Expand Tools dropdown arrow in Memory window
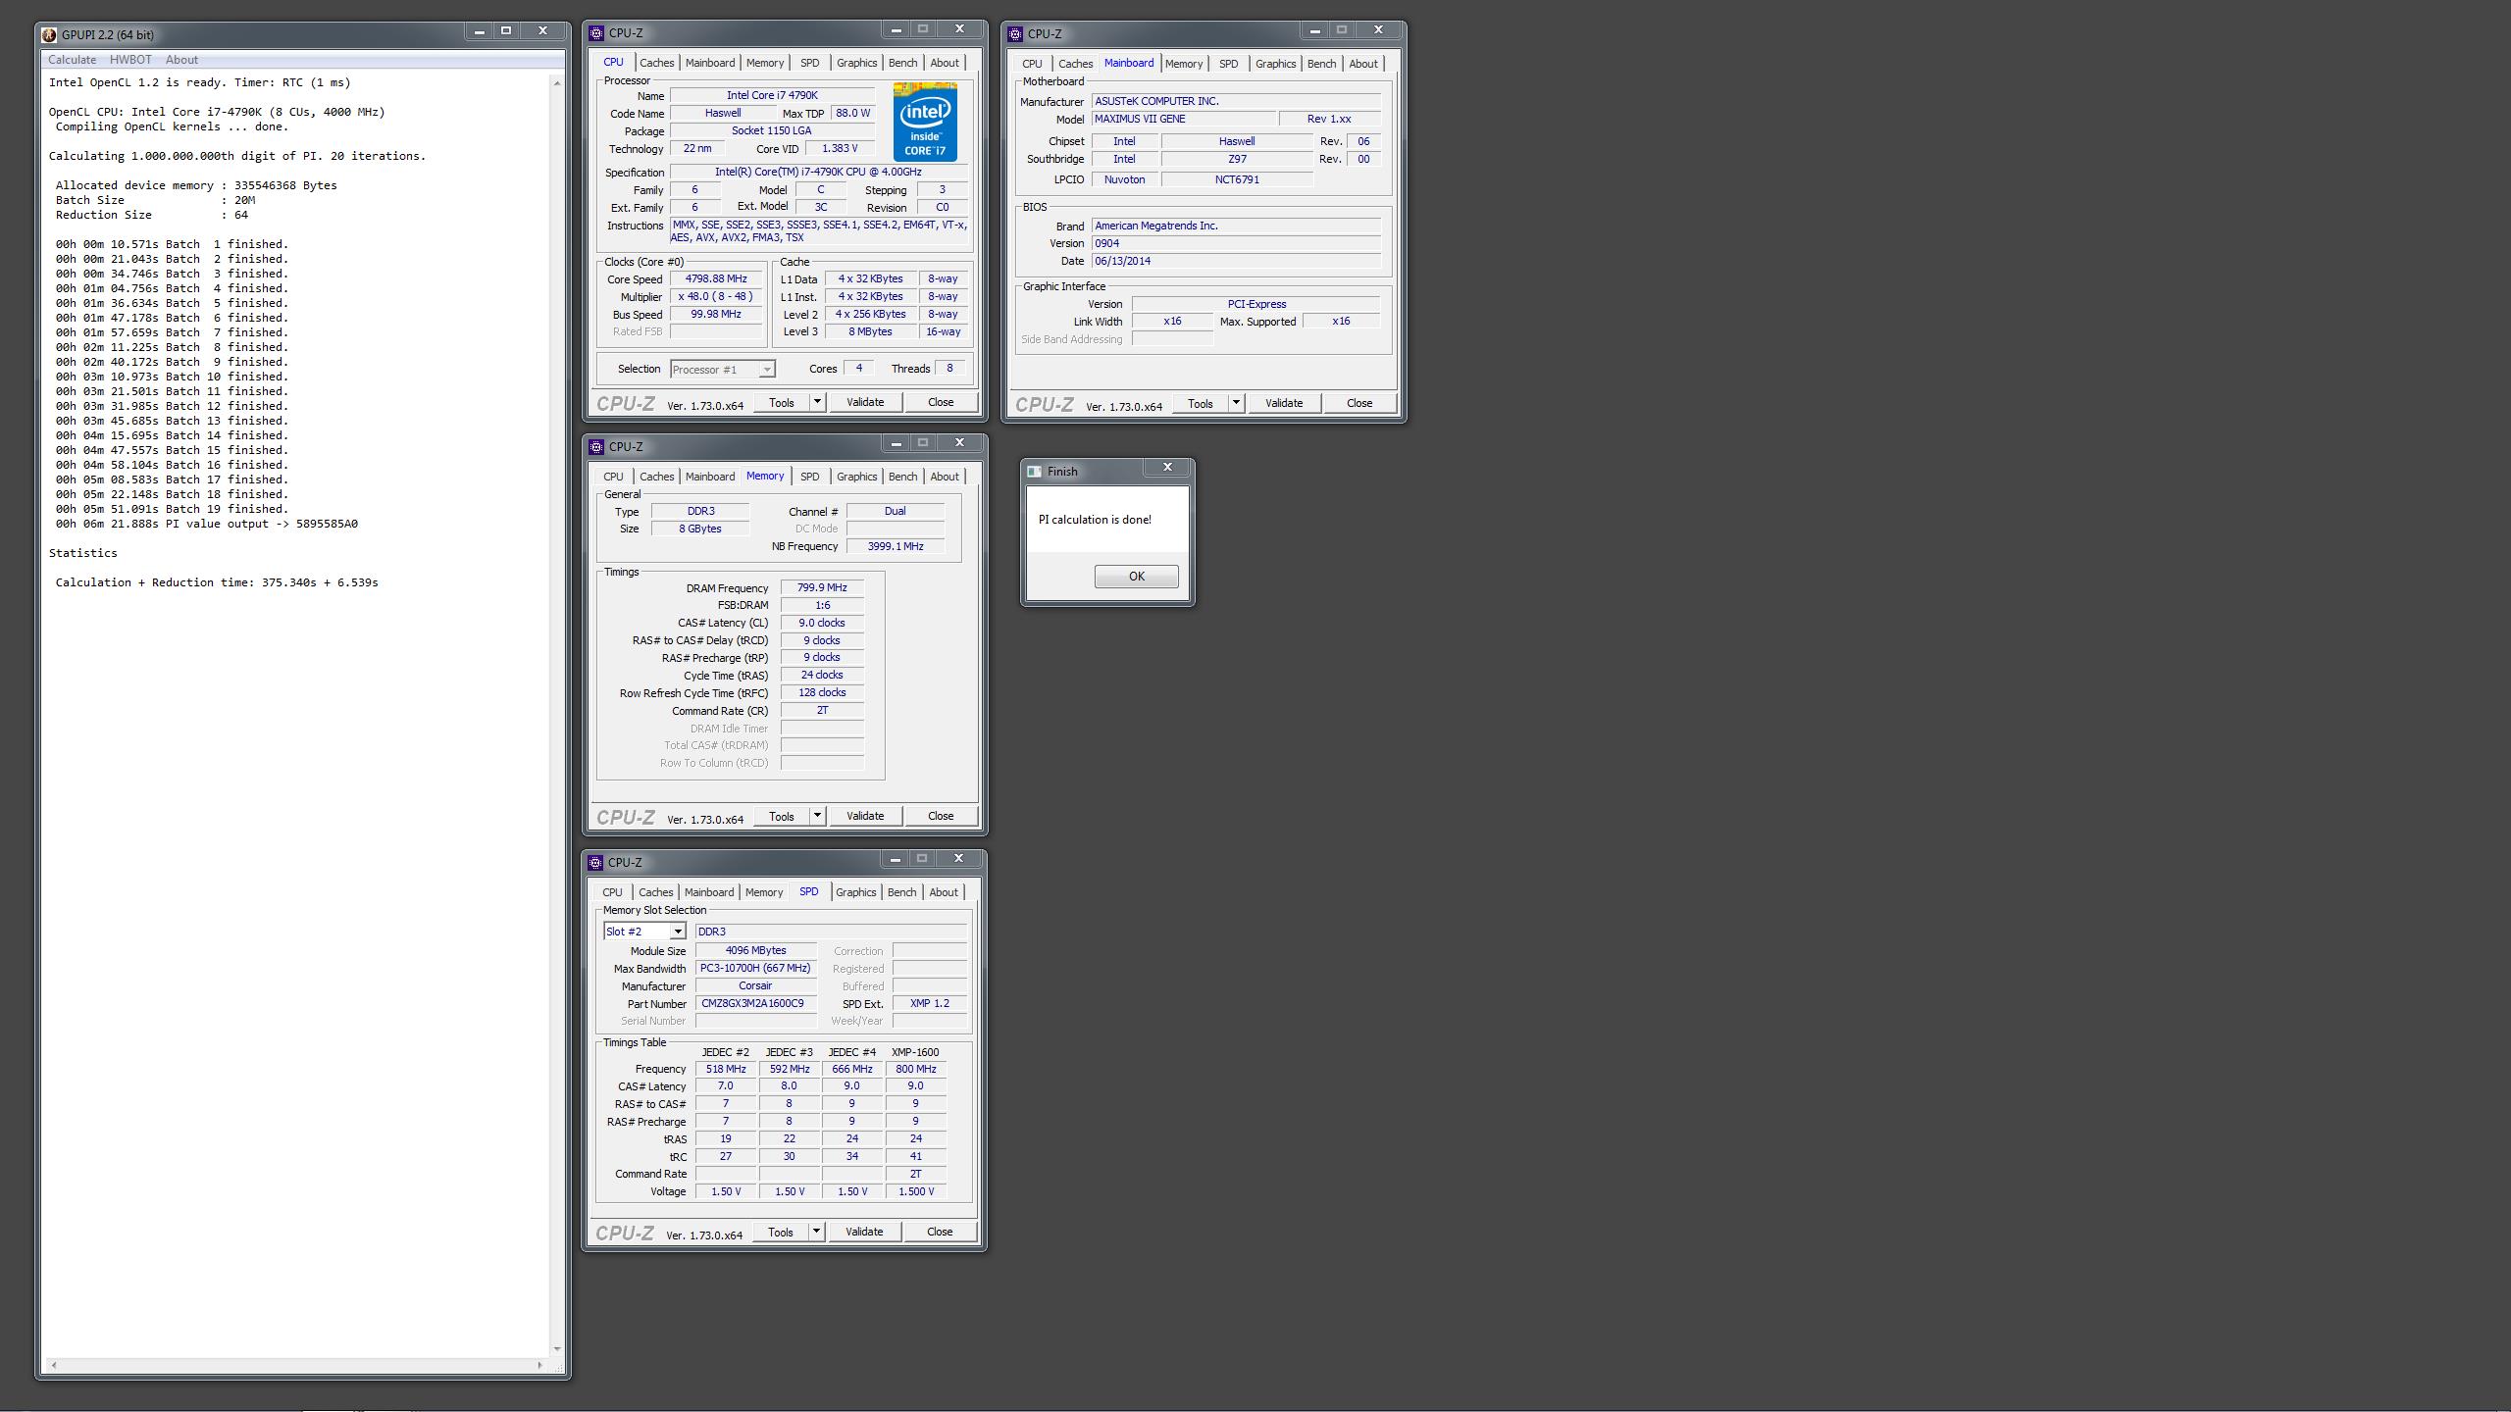Viewport: 2511px width, 1412px height. (817, 816)
